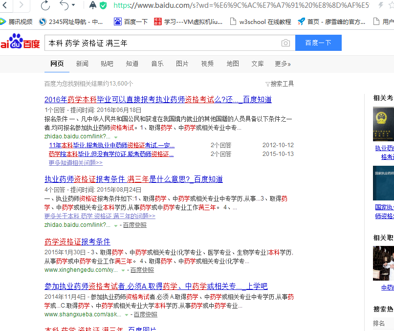The image size is (394, 331).
Task: Open the 腾讯视频 bookmark
Action: [17, 22]
